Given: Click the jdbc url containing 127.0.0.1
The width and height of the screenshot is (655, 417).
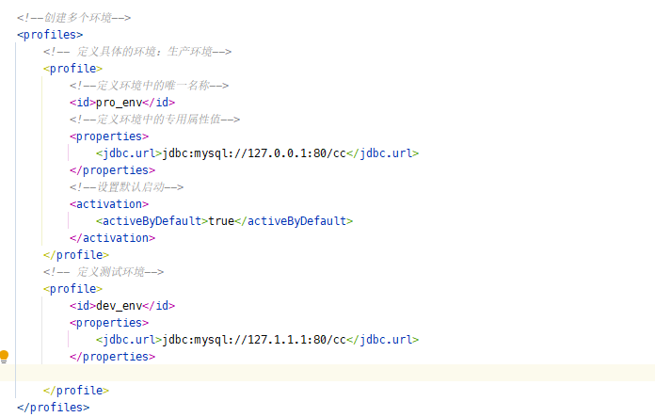Looking at the screenshot, I should pos(254,153).
